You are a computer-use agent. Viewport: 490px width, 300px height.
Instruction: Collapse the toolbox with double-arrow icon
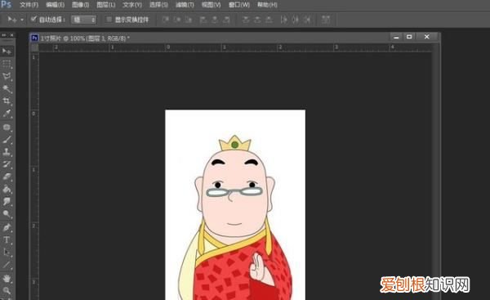[4, 35]
